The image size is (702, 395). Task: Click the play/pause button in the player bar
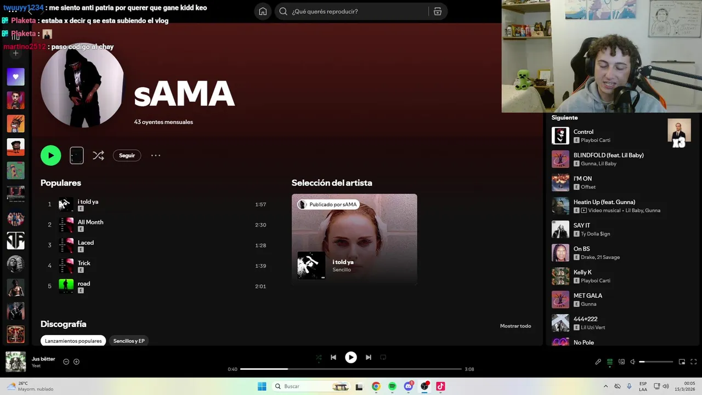tap(351, 357)
